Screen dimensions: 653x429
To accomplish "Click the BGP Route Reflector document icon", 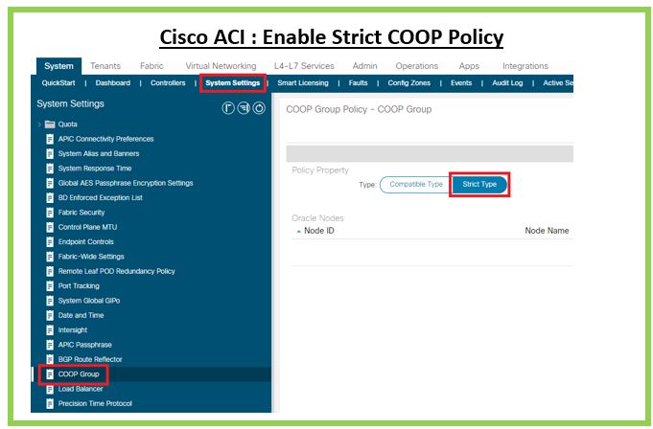I will (x=50, y=359).
